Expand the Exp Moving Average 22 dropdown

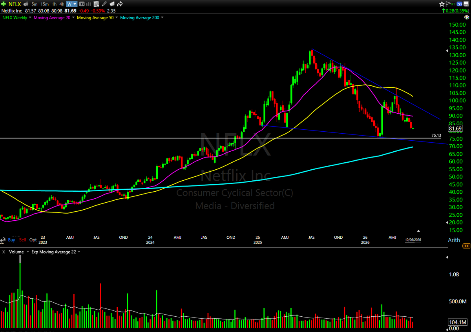click(x=79, y=252)
